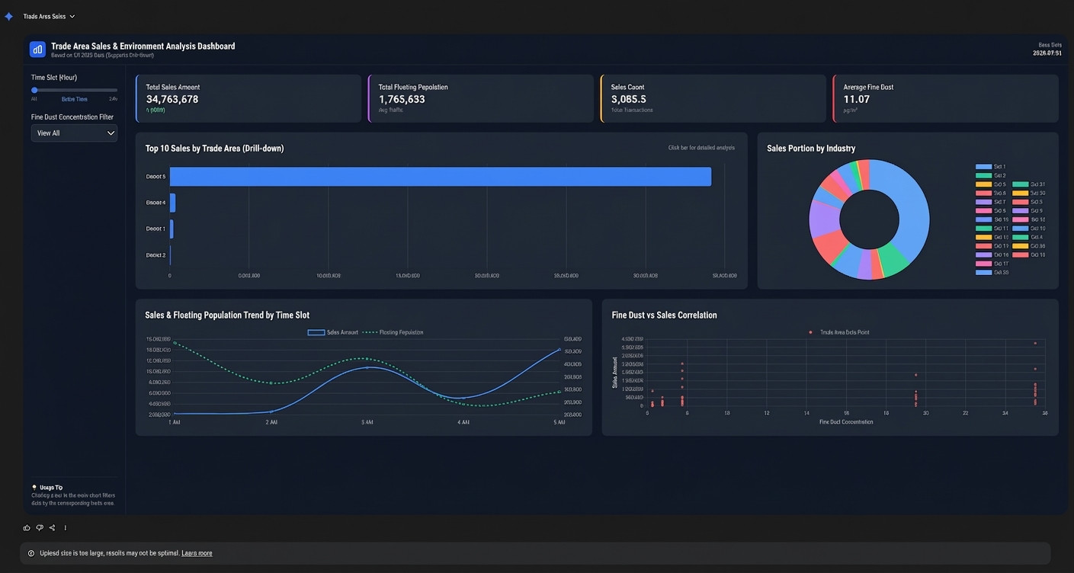Toggle Floating Population series in trend legend
The height and width of the screenshot is (573, 1074).
tap(393, 332)
